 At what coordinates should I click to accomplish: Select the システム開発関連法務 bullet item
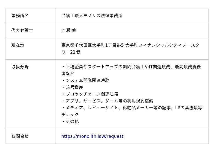tap(87, 80)
